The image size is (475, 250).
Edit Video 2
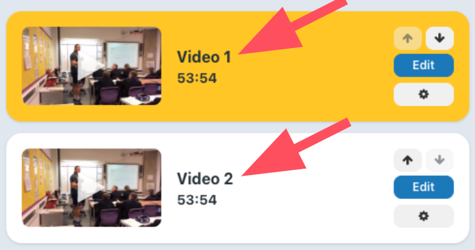pyautogui.click(x=423, y=187)
